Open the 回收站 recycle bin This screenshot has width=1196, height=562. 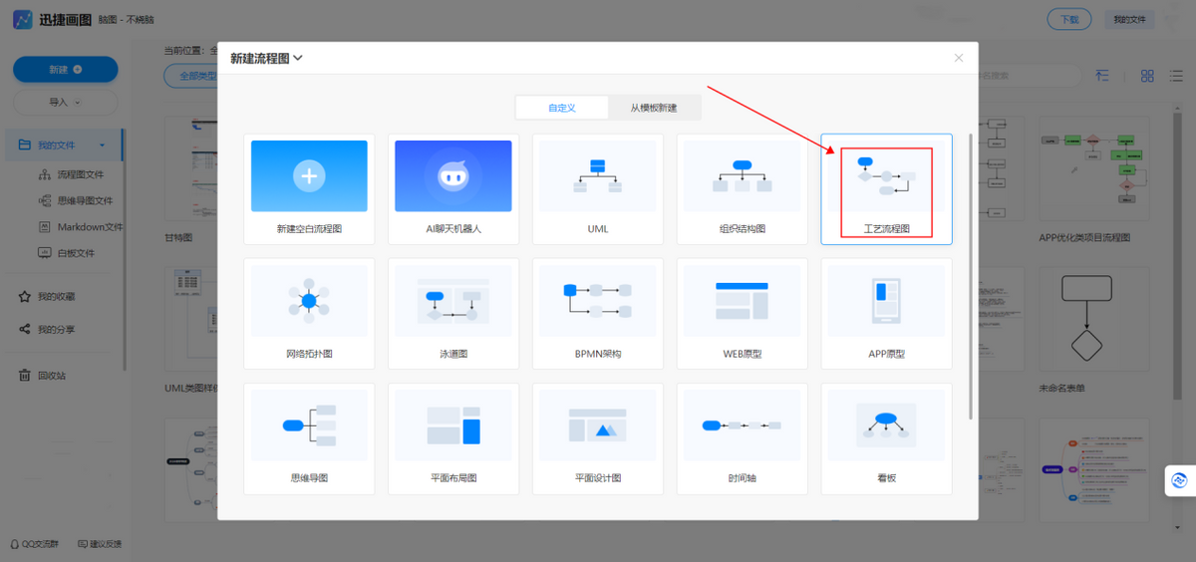(52, 376)
